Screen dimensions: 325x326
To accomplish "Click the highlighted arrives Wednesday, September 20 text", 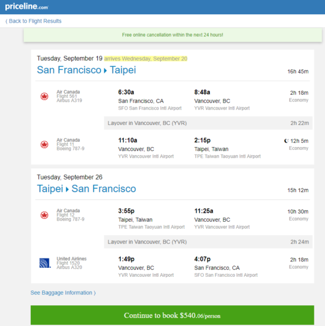I will point(146,59).
